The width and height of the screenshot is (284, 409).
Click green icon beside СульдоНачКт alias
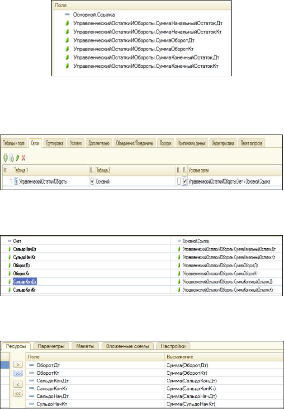(x=9, y=257)
